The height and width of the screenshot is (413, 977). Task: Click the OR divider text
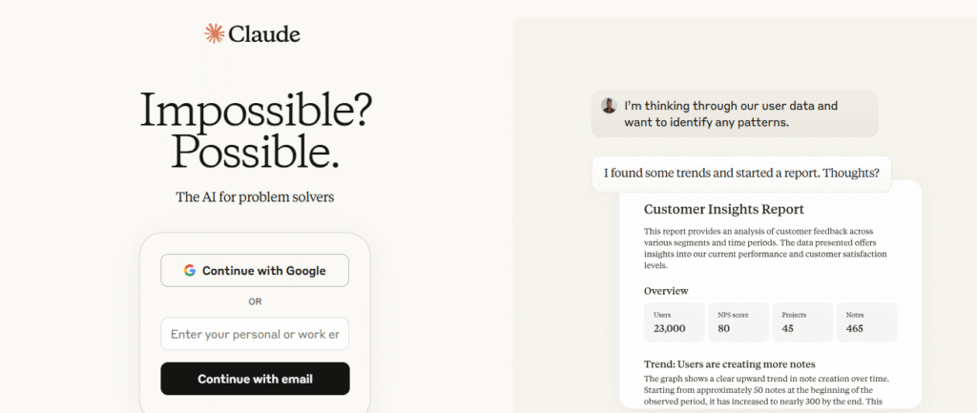click(x=255, y=301)
